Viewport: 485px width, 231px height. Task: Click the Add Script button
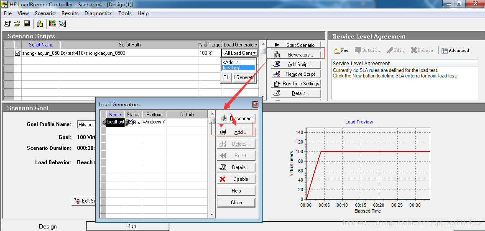coord(296,64)
